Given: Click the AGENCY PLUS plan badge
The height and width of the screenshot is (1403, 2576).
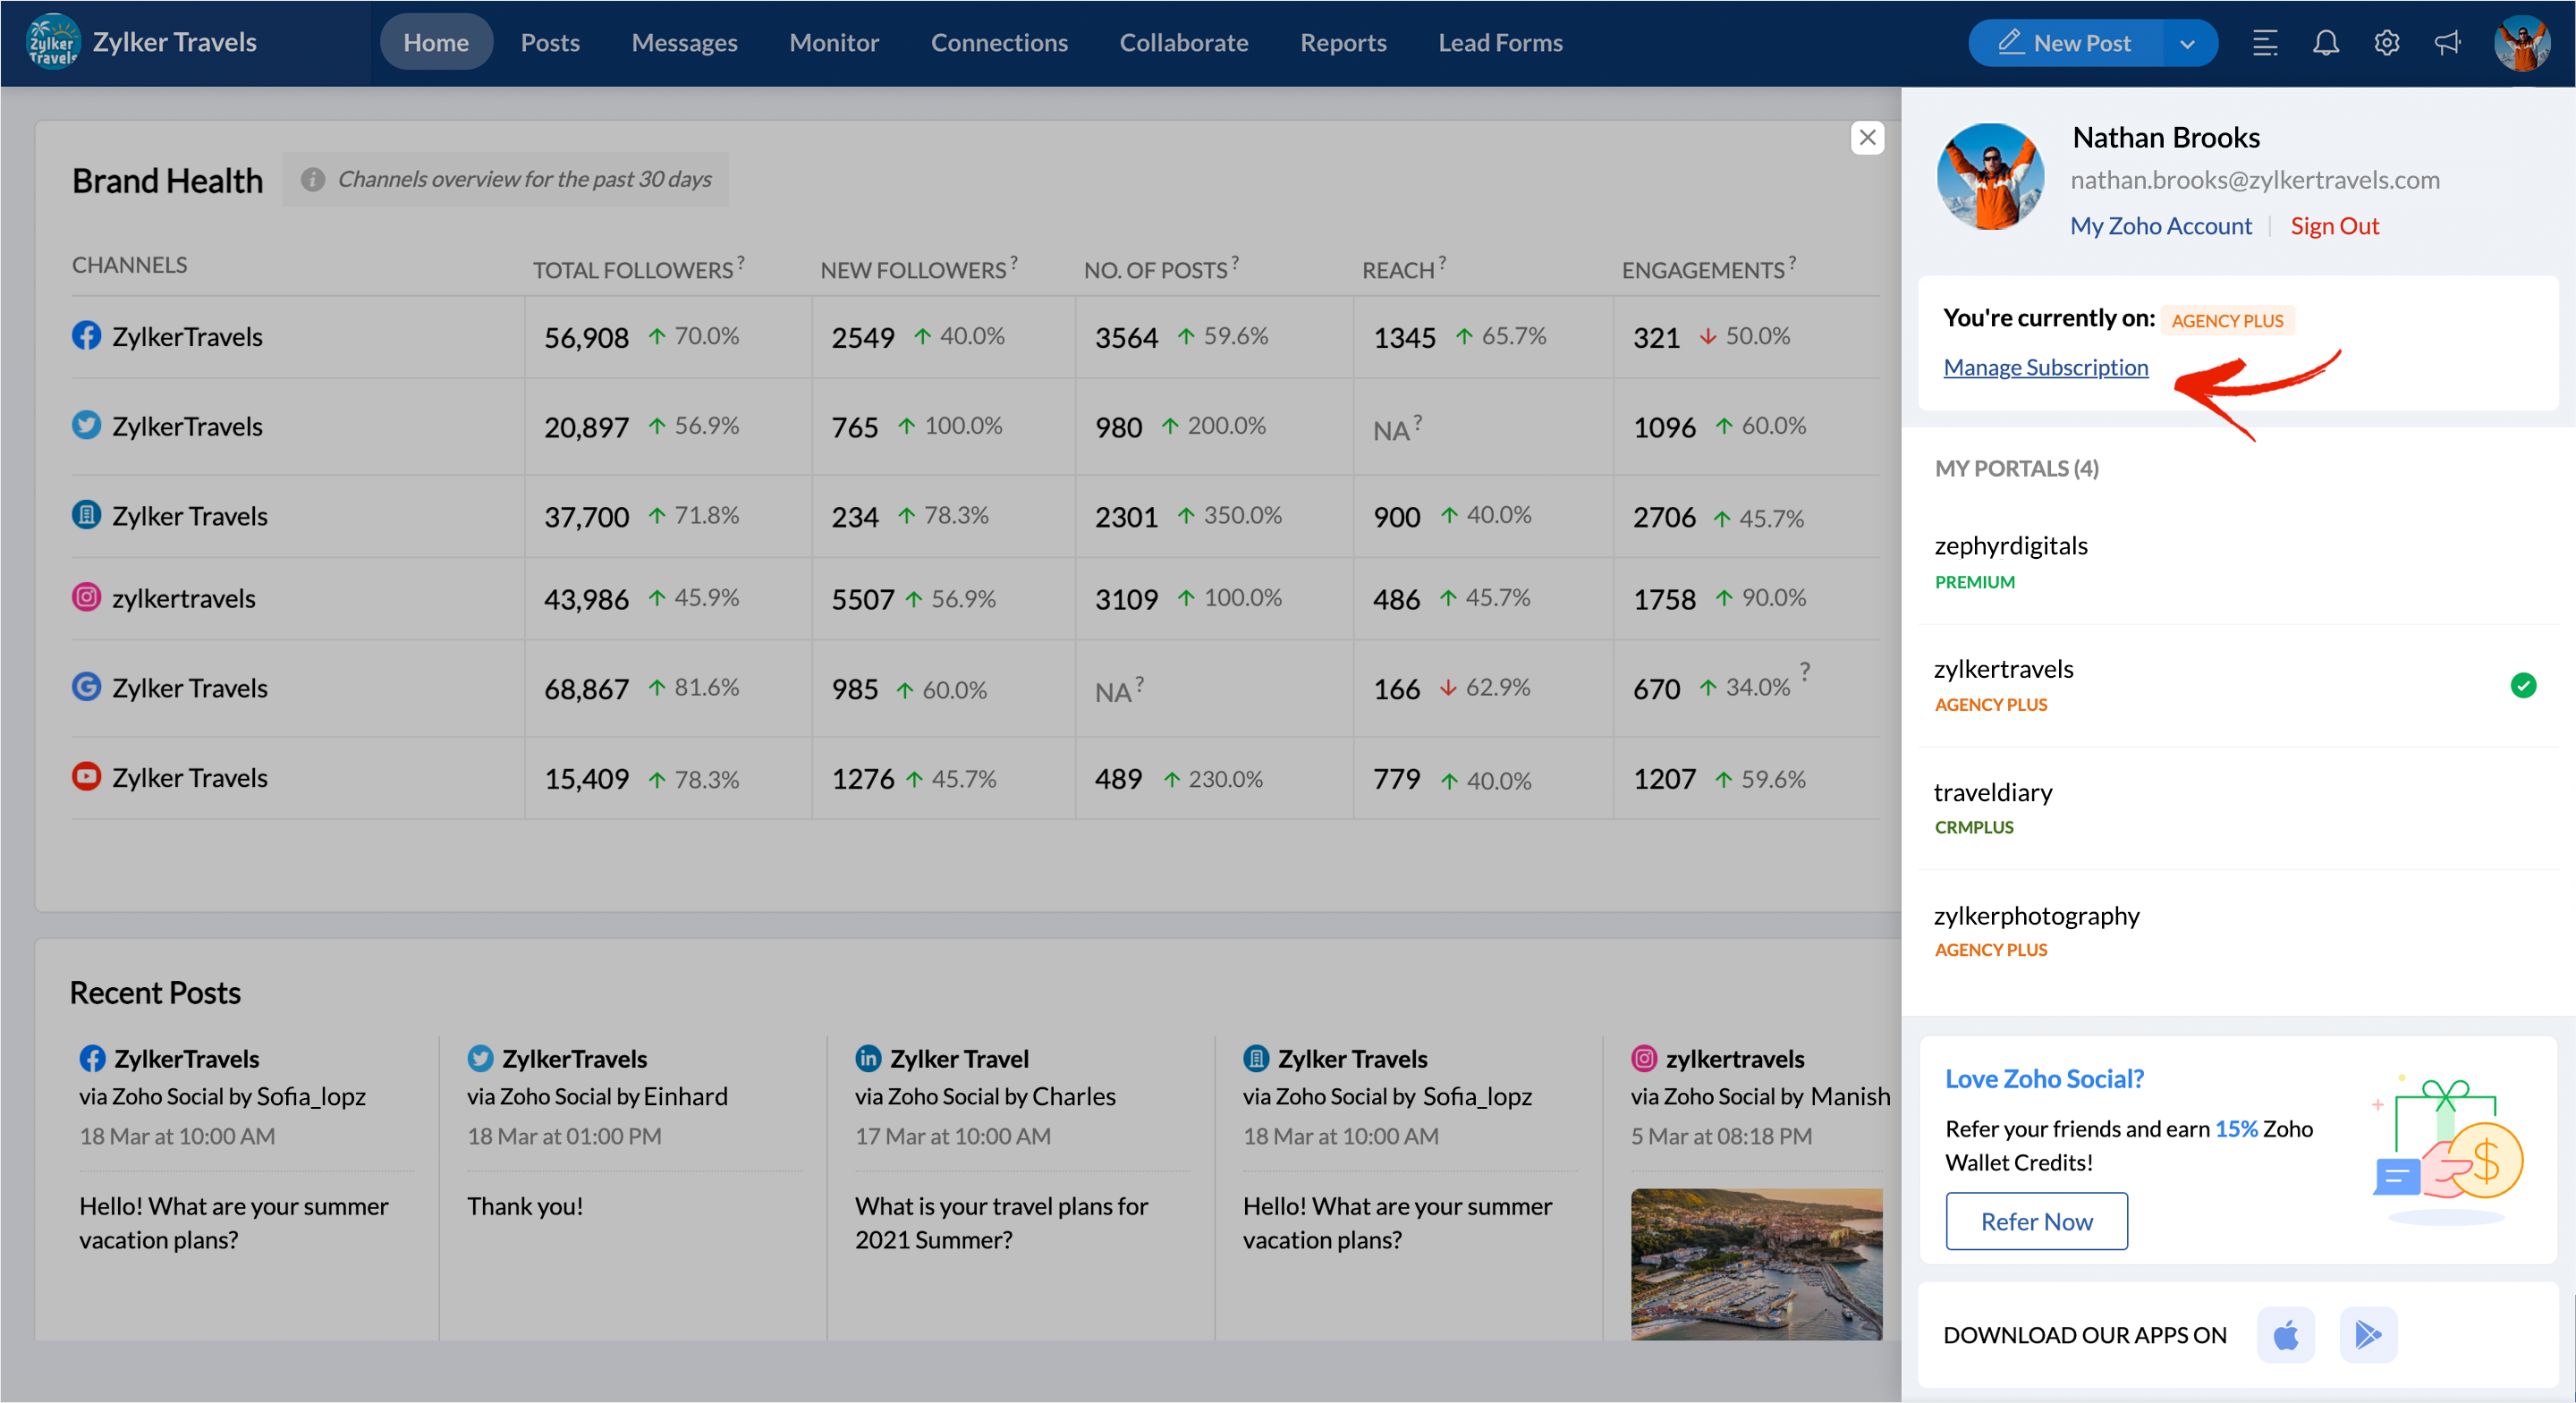Looking at the screenshot, I should click(x=2227, y=320).
